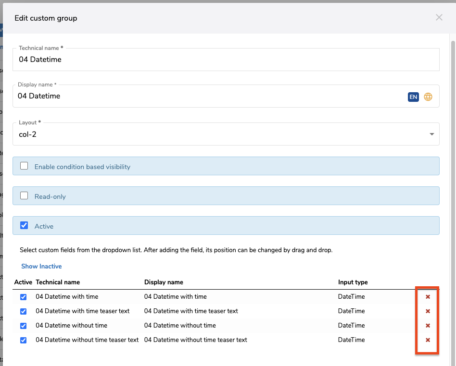Open the globe translations icon
This screenshot has height=366, width=456.
428,97
